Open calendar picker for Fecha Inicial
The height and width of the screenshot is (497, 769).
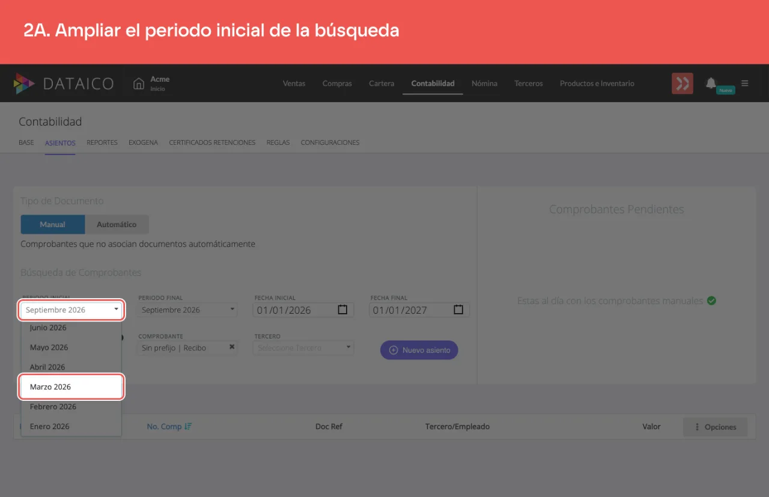(342, 310)
